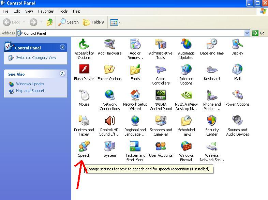Viewport: 268px width, 200px height.
Task: Click the Back navigation button
Action: pos(12,22)
